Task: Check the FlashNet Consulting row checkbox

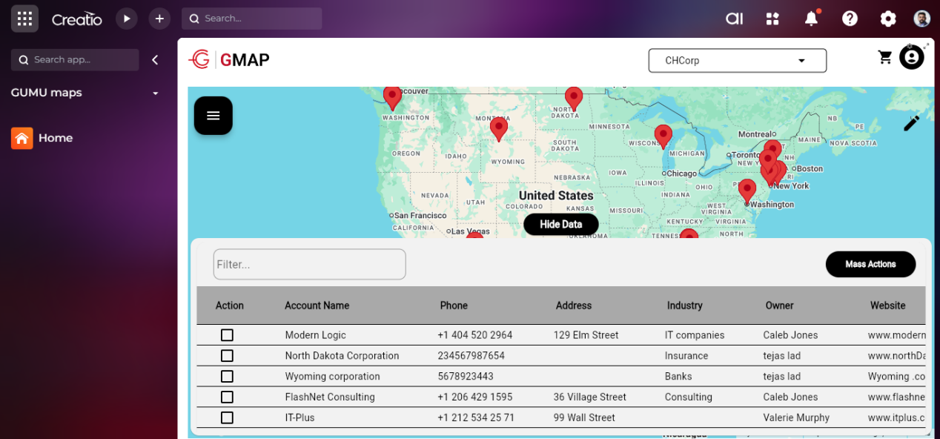Action: pyautogui.click(x=227, y=397)
